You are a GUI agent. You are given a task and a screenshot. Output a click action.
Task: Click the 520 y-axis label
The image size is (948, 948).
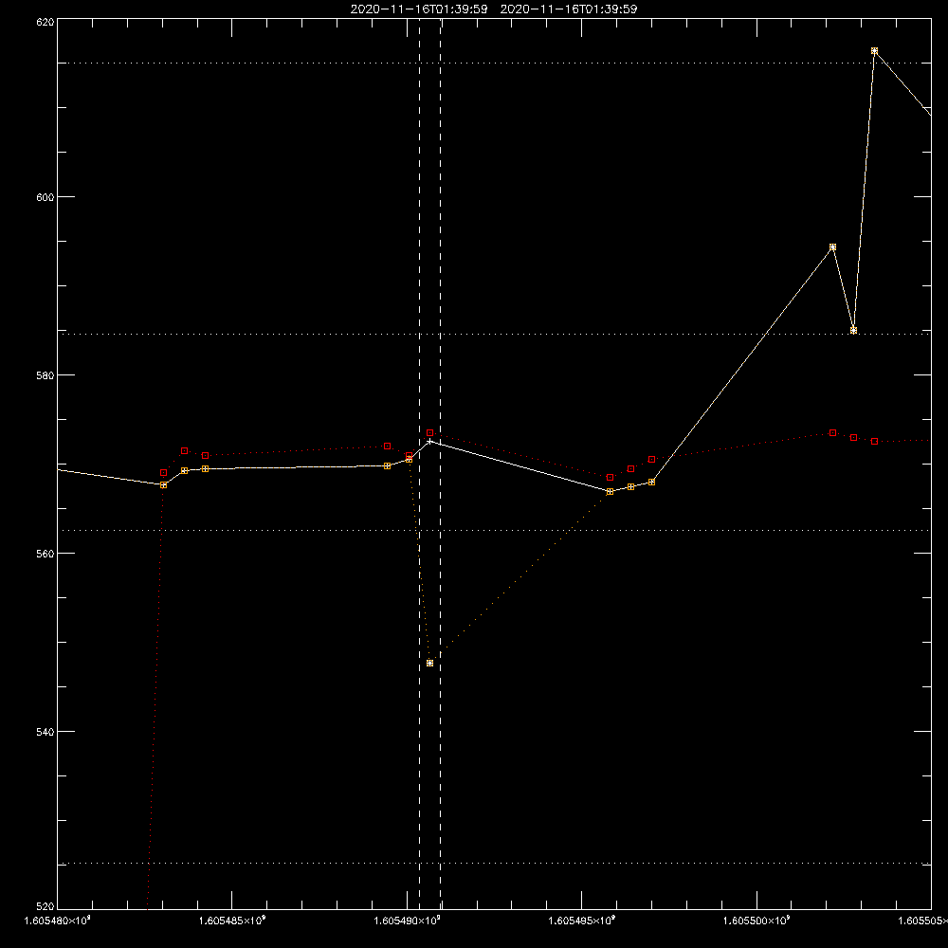point(46,906)
